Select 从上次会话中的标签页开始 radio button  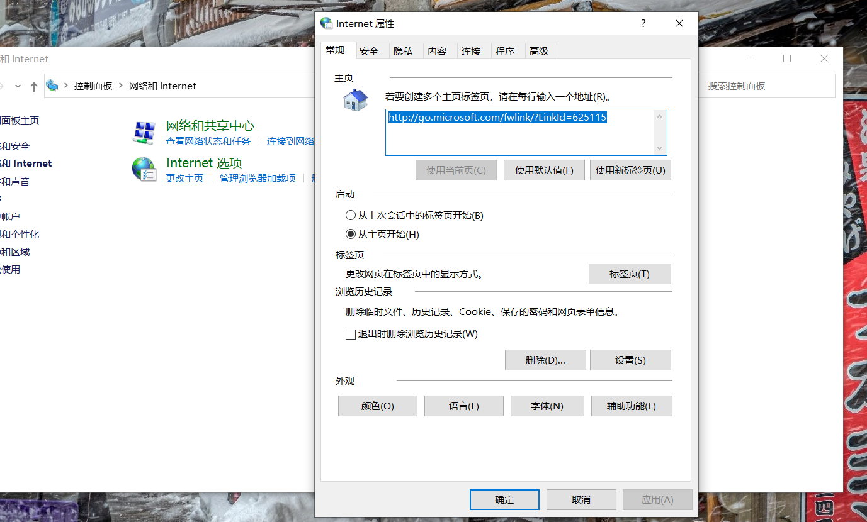point(351,216)
